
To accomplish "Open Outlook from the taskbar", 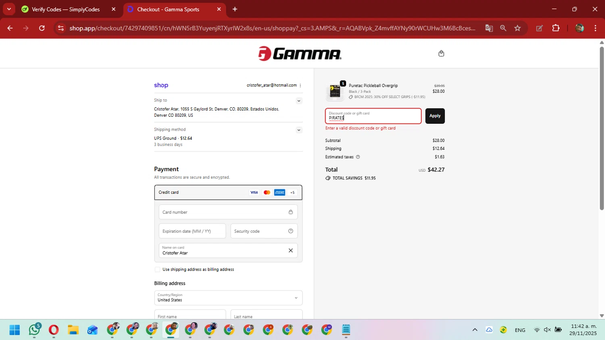I will click(x=92, y=330).
